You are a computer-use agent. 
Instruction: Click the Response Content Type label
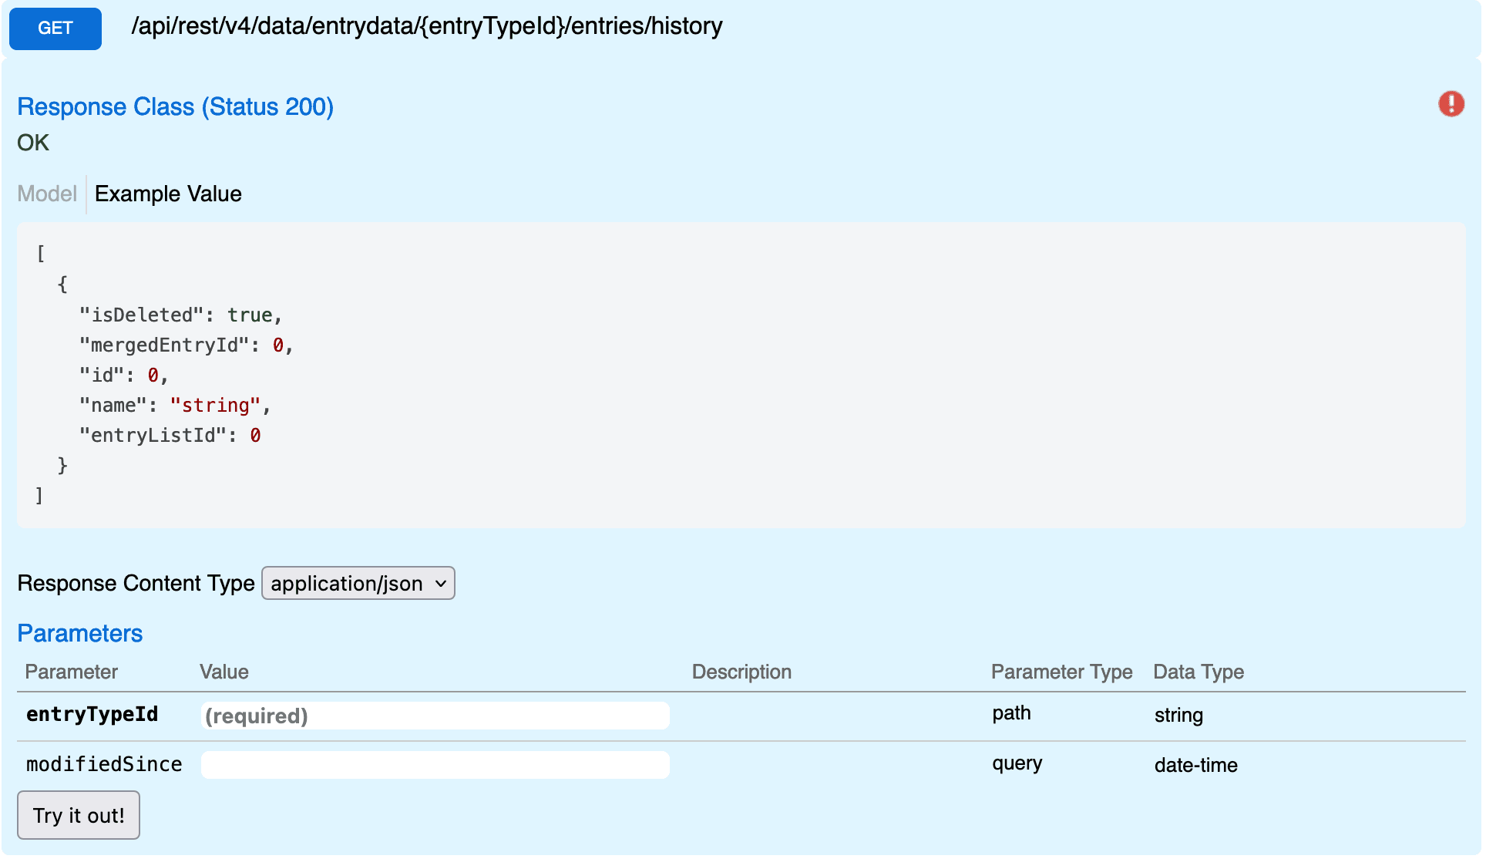coord(136,583)
